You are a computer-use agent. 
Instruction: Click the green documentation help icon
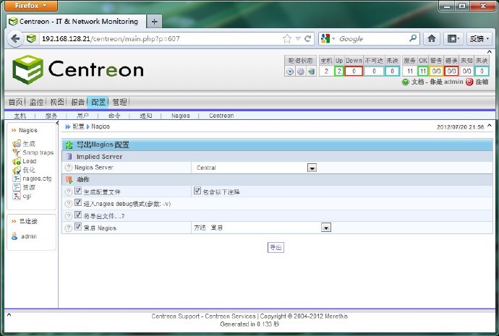point(406,82)
